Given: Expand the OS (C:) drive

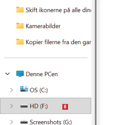Looking at the screenshot, I should tap(11, 90).
